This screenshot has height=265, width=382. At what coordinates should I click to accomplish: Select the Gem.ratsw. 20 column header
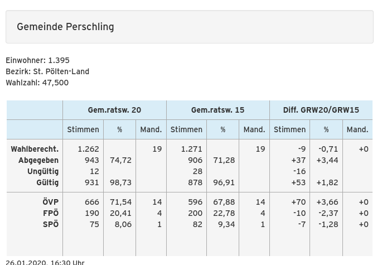(x=114, y=110)
